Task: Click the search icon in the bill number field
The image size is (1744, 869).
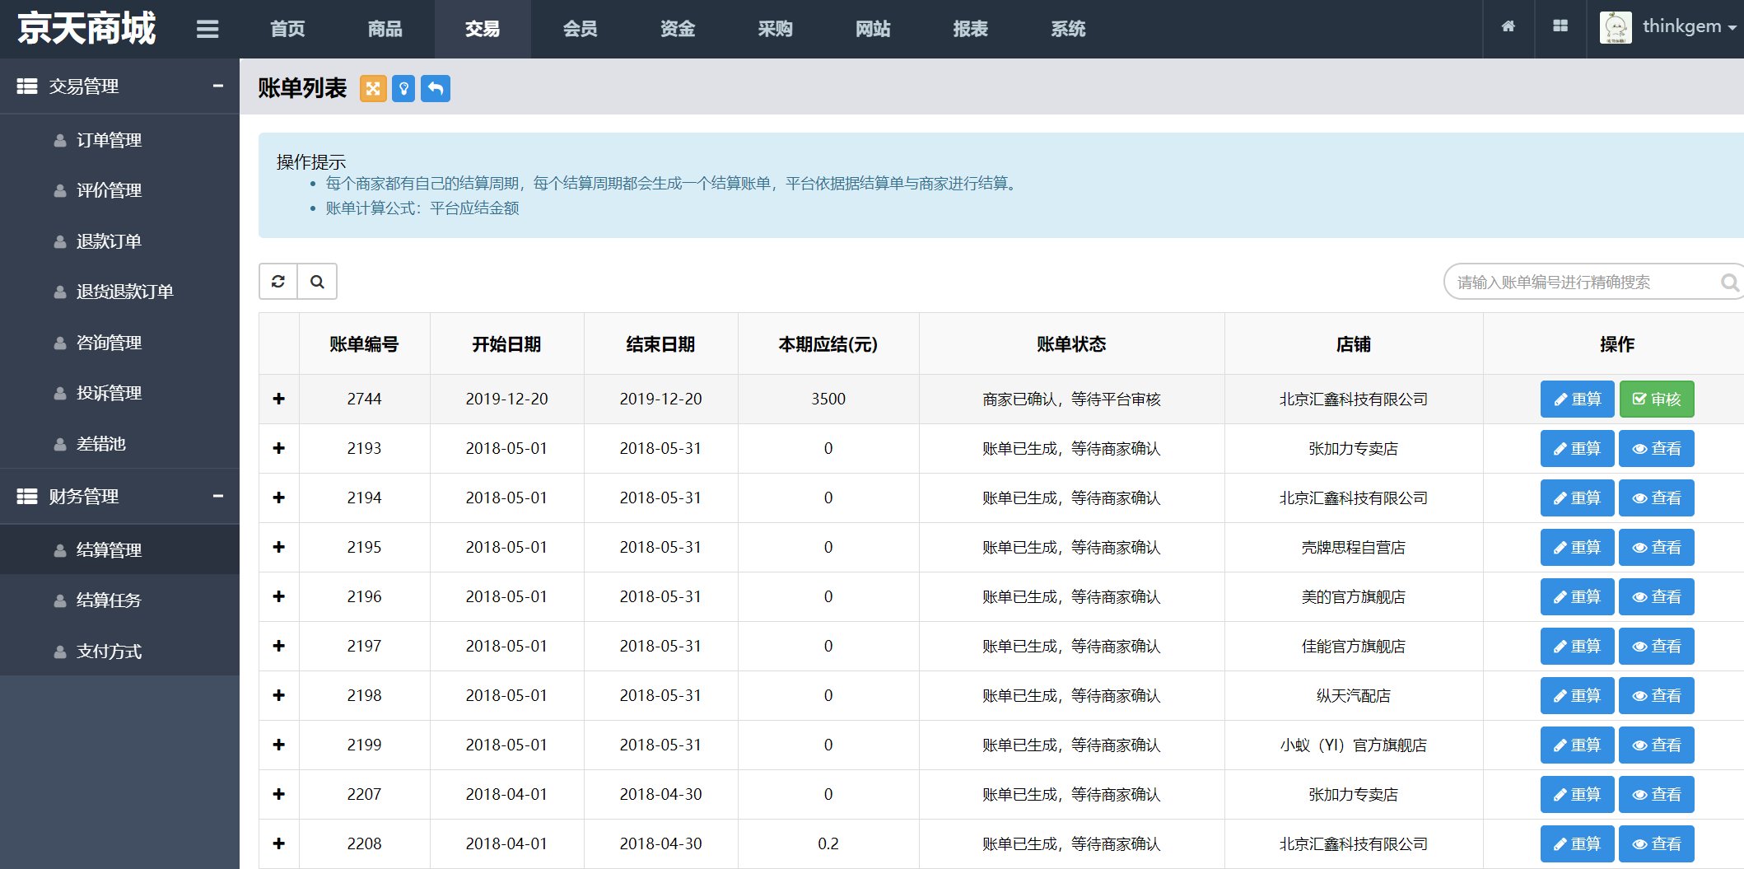Action: (x=1729, y=283)
